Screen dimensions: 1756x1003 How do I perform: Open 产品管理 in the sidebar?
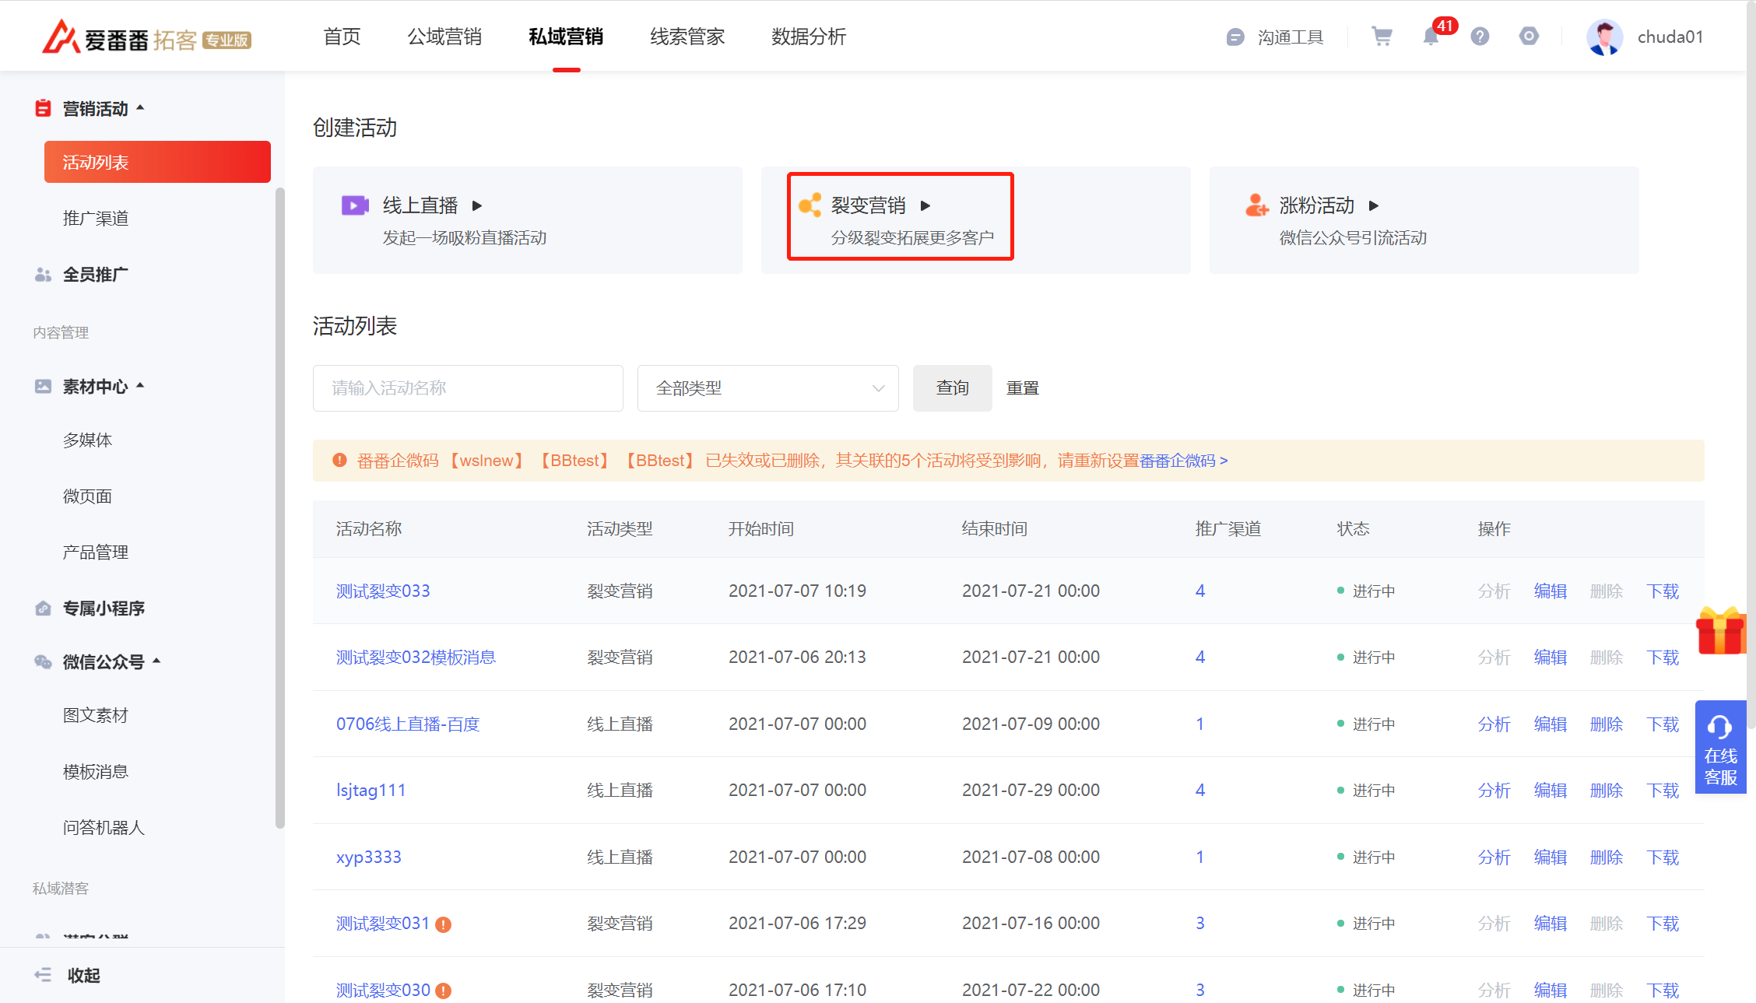click(96, 552)
